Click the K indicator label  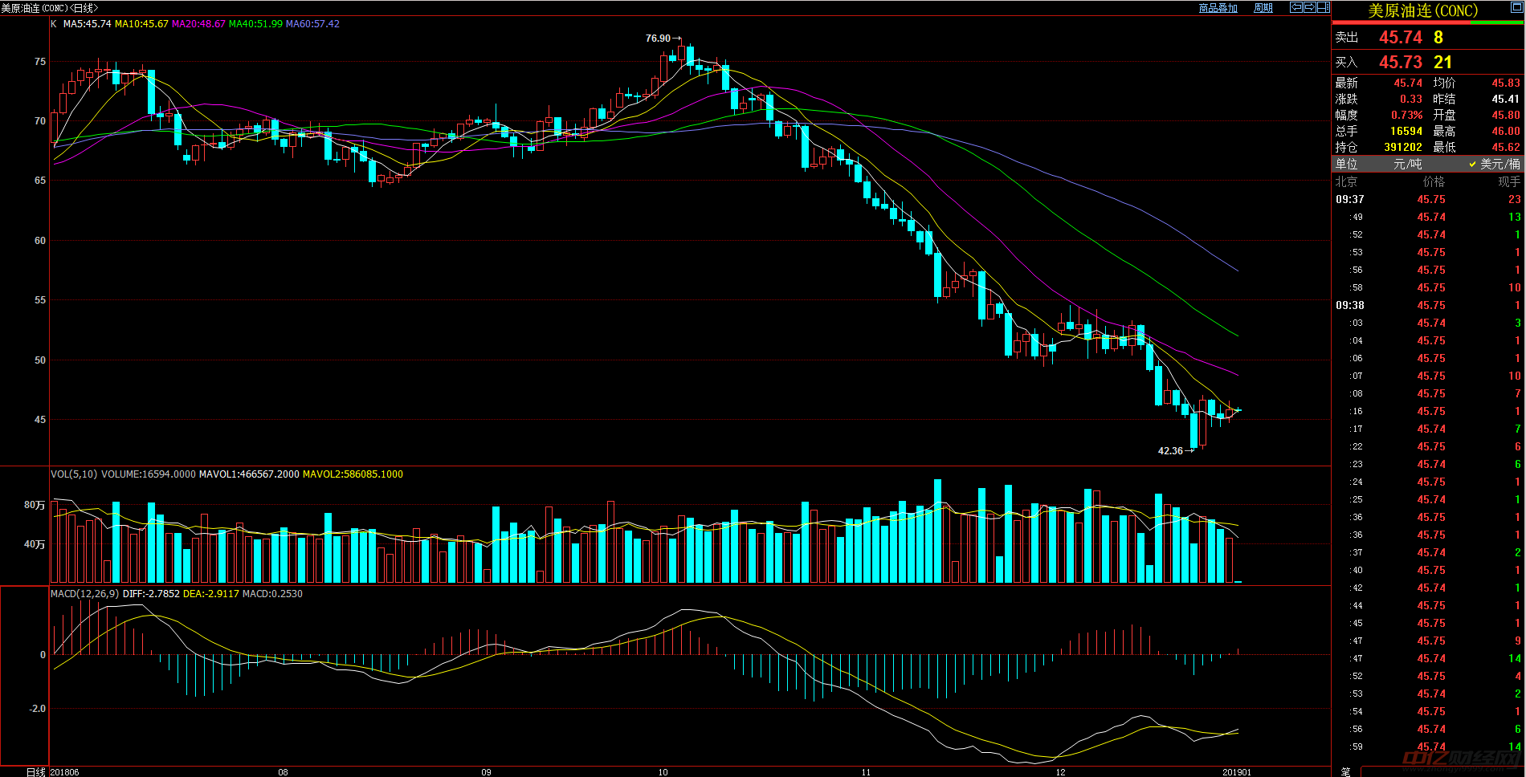54,24
